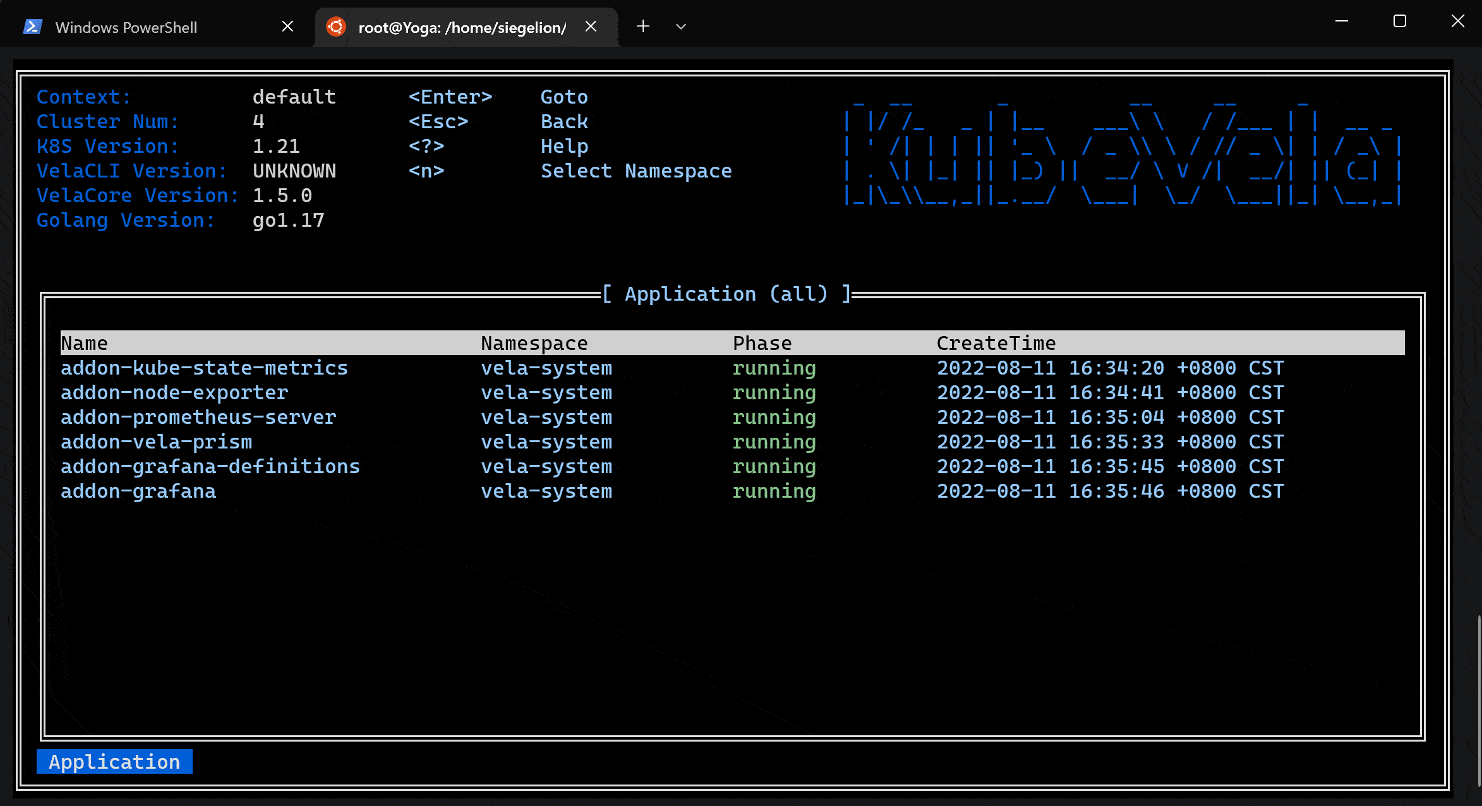Click the PowerShell icon in first tab
The image size is (1482, 806).
(32, 27)
